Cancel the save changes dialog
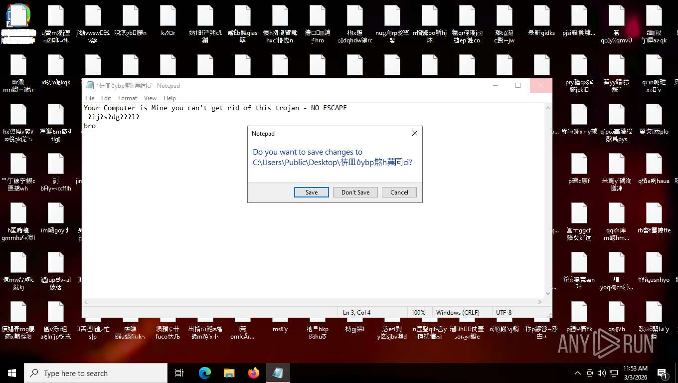This screenshot has height=383, width=678. click(399, 192)
